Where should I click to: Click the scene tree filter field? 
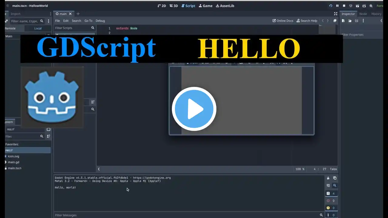27,21
